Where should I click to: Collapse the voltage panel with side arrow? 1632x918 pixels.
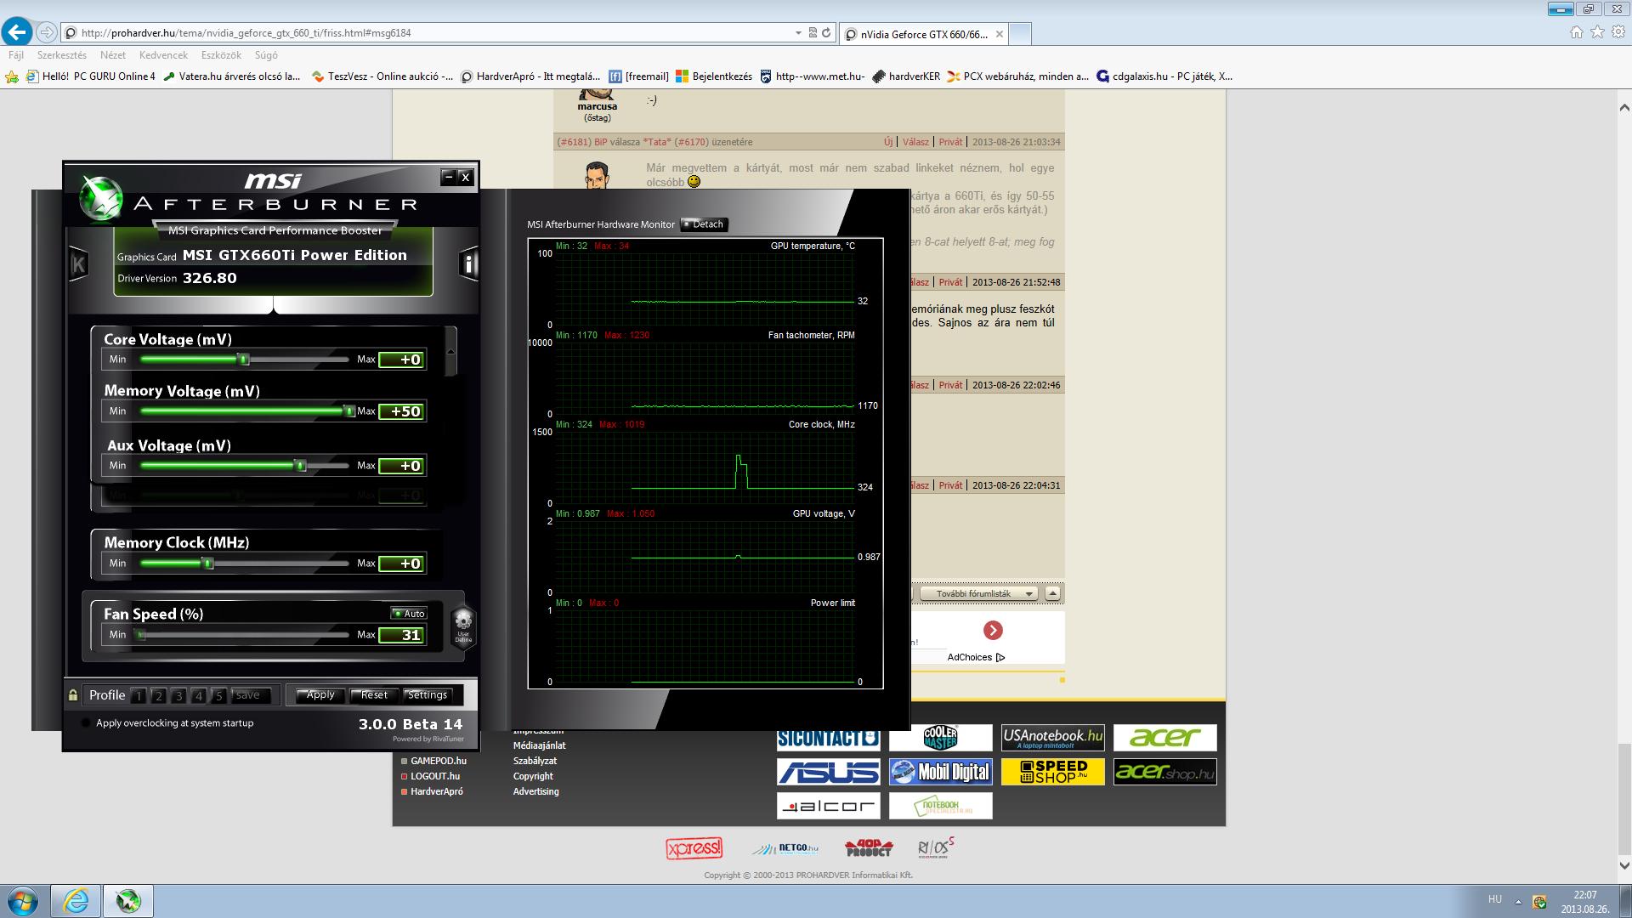coord(450,351)
